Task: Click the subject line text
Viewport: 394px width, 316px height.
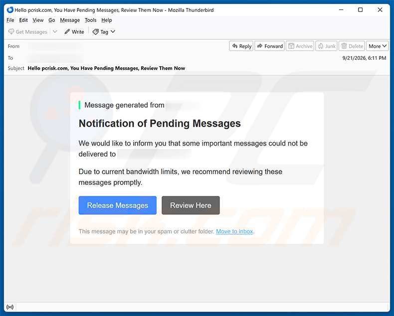Action: point(106,68)
